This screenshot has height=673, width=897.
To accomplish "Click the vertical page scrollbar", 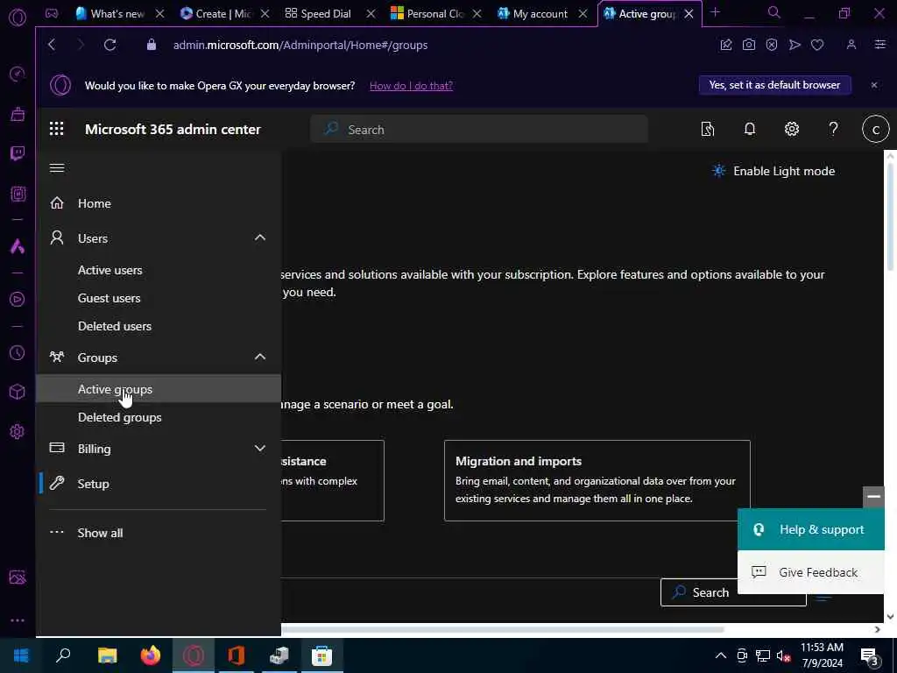I will coord(890,217).
